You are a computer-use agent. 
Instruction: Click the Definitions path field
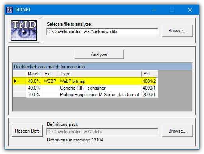click(x=102, y=132)
